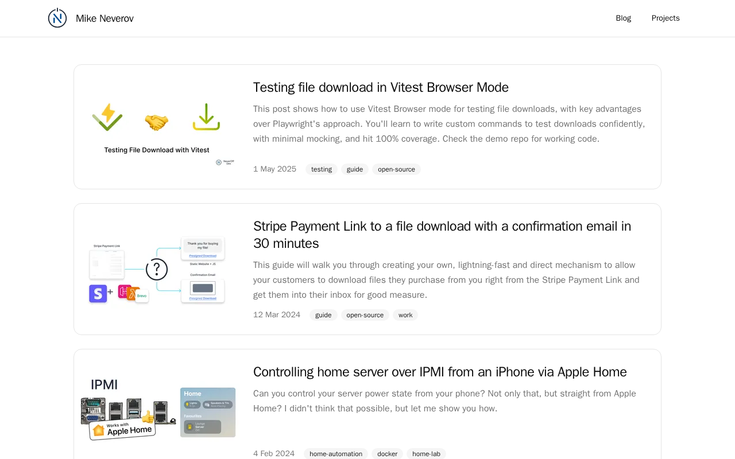Select the 'docker' tag
The height and width of the screenshot is (459, 735).
coord(387,454)
